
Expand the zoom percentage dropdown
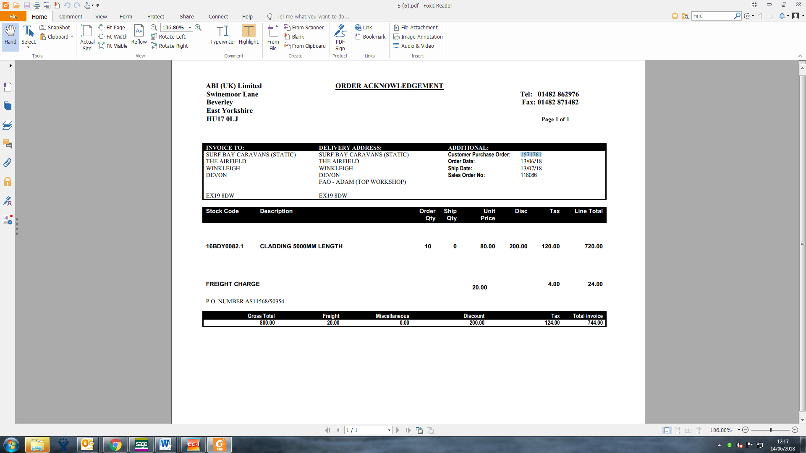(x=190, y=27)
